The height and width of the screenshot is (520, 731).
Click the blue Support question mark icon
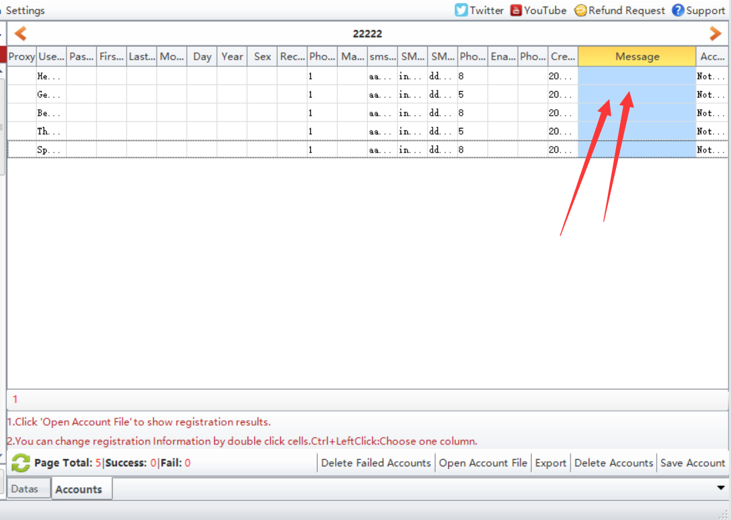[x=677, y=10]
